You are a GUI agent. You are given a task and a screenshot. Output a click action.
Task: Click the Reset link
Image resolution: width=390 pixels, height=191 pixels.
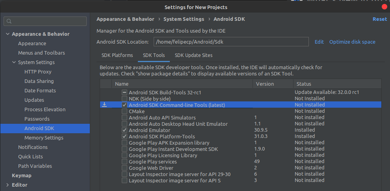(x=379, y=19)
